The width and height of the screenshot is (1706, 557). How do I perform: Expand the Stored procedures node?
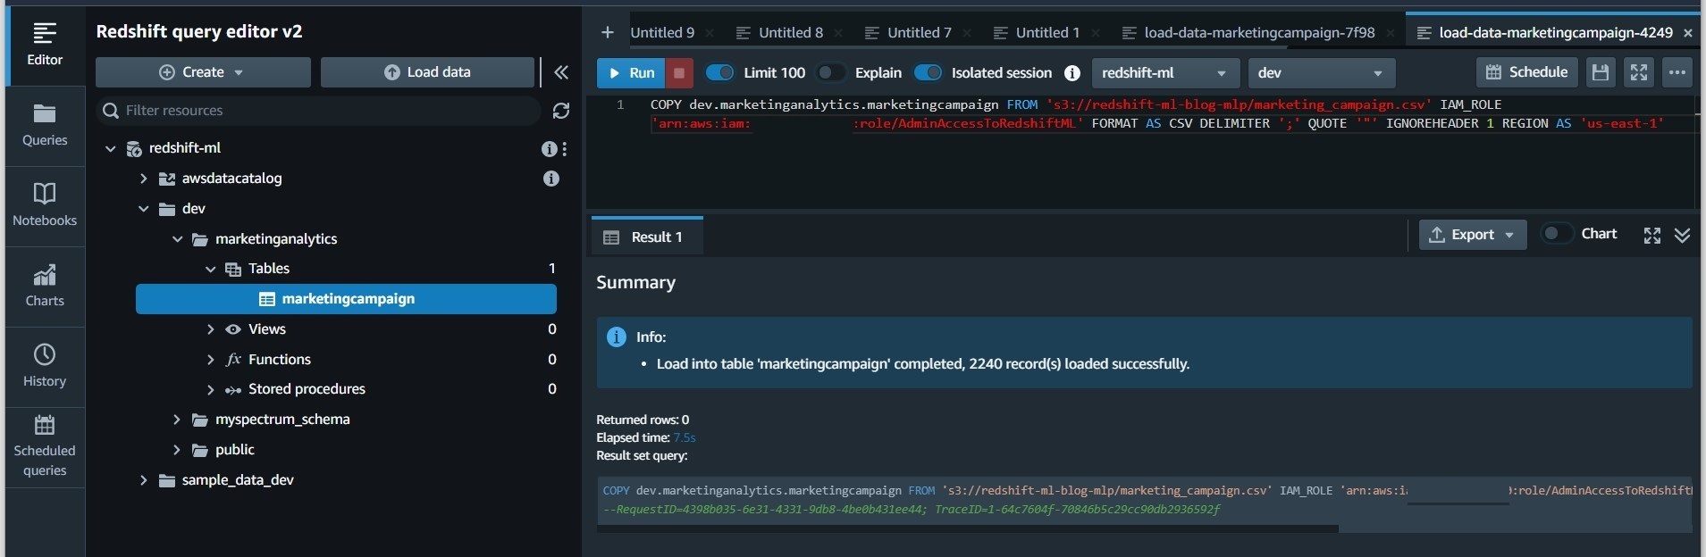[211, 389]
